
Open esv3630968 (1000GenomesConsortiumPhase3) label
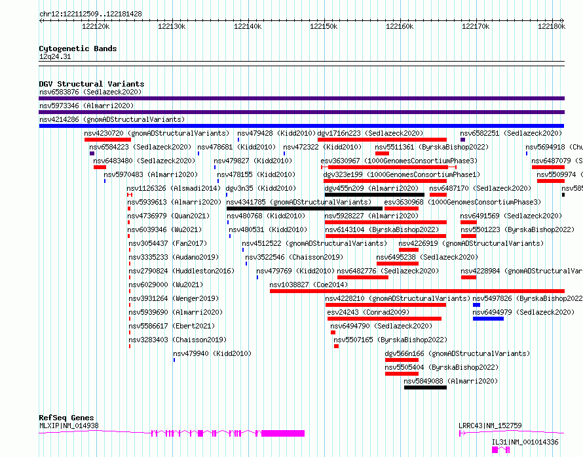462,202
